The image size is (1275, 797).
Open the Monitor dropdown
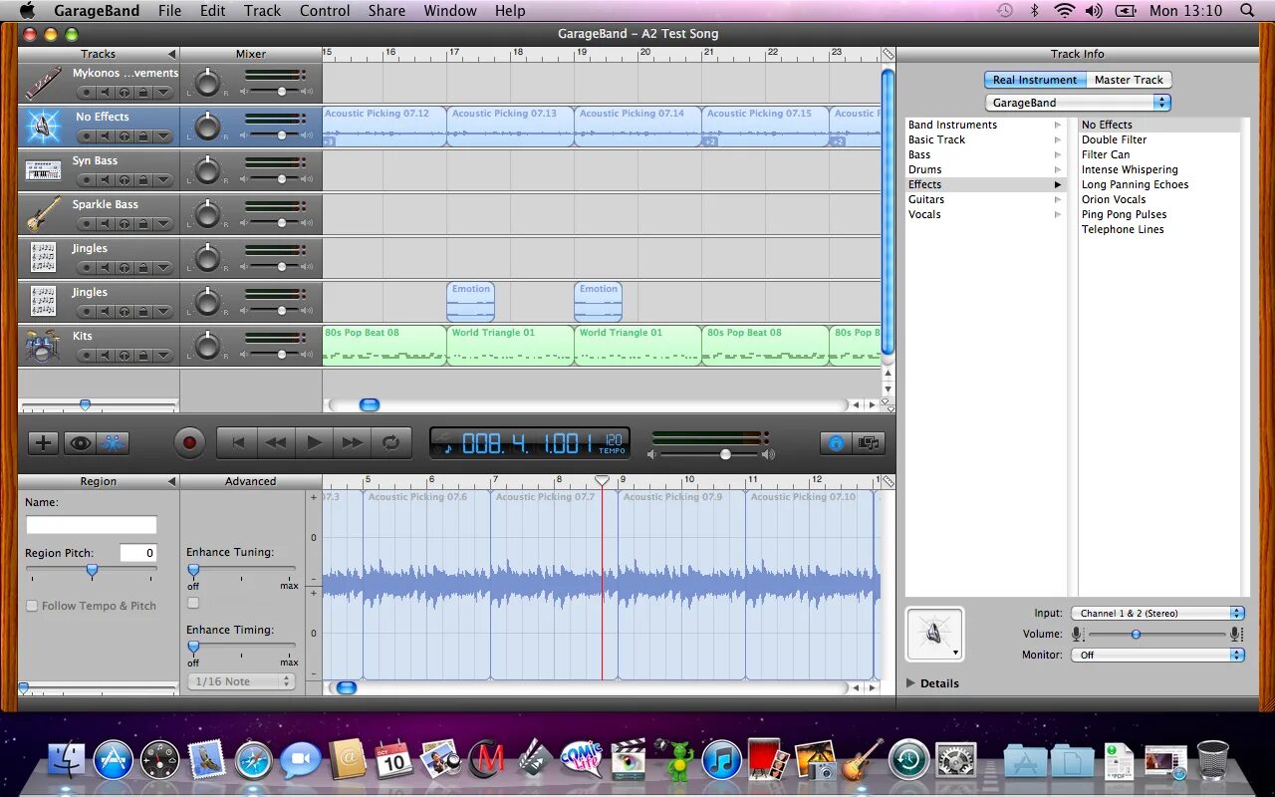pos(1157,655)
